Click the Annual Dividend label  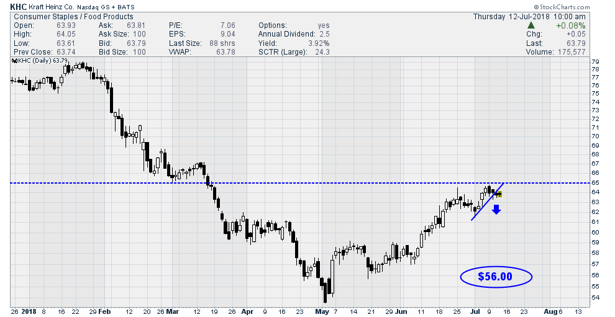[287, 34]
